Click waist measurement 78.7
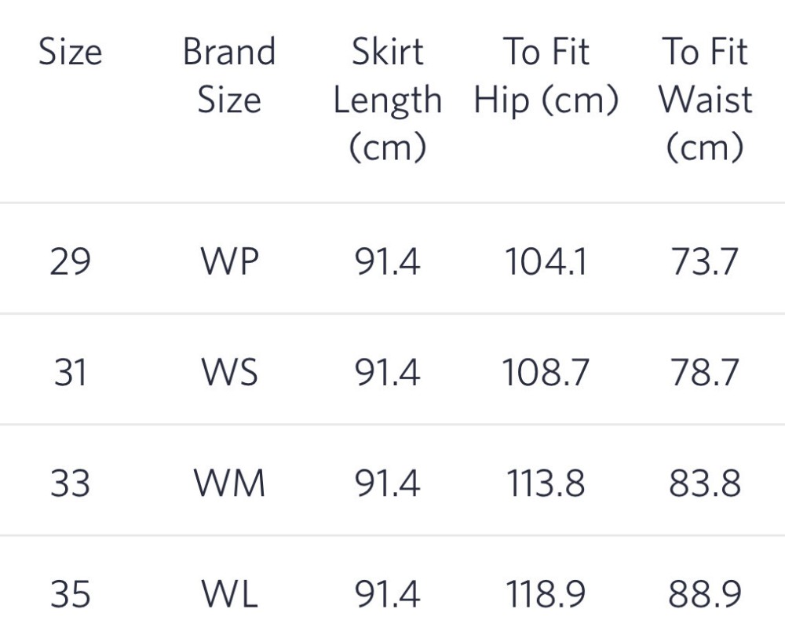785x642 pixels. pos(705,372)
